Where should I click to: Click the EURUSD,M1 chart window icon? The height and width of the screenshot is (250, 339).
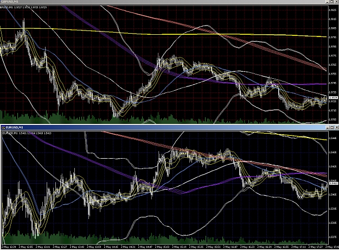3,127
